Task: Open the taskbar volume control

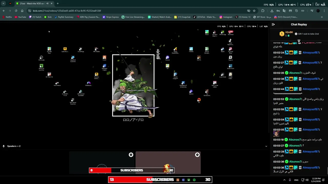Action: 307,180
